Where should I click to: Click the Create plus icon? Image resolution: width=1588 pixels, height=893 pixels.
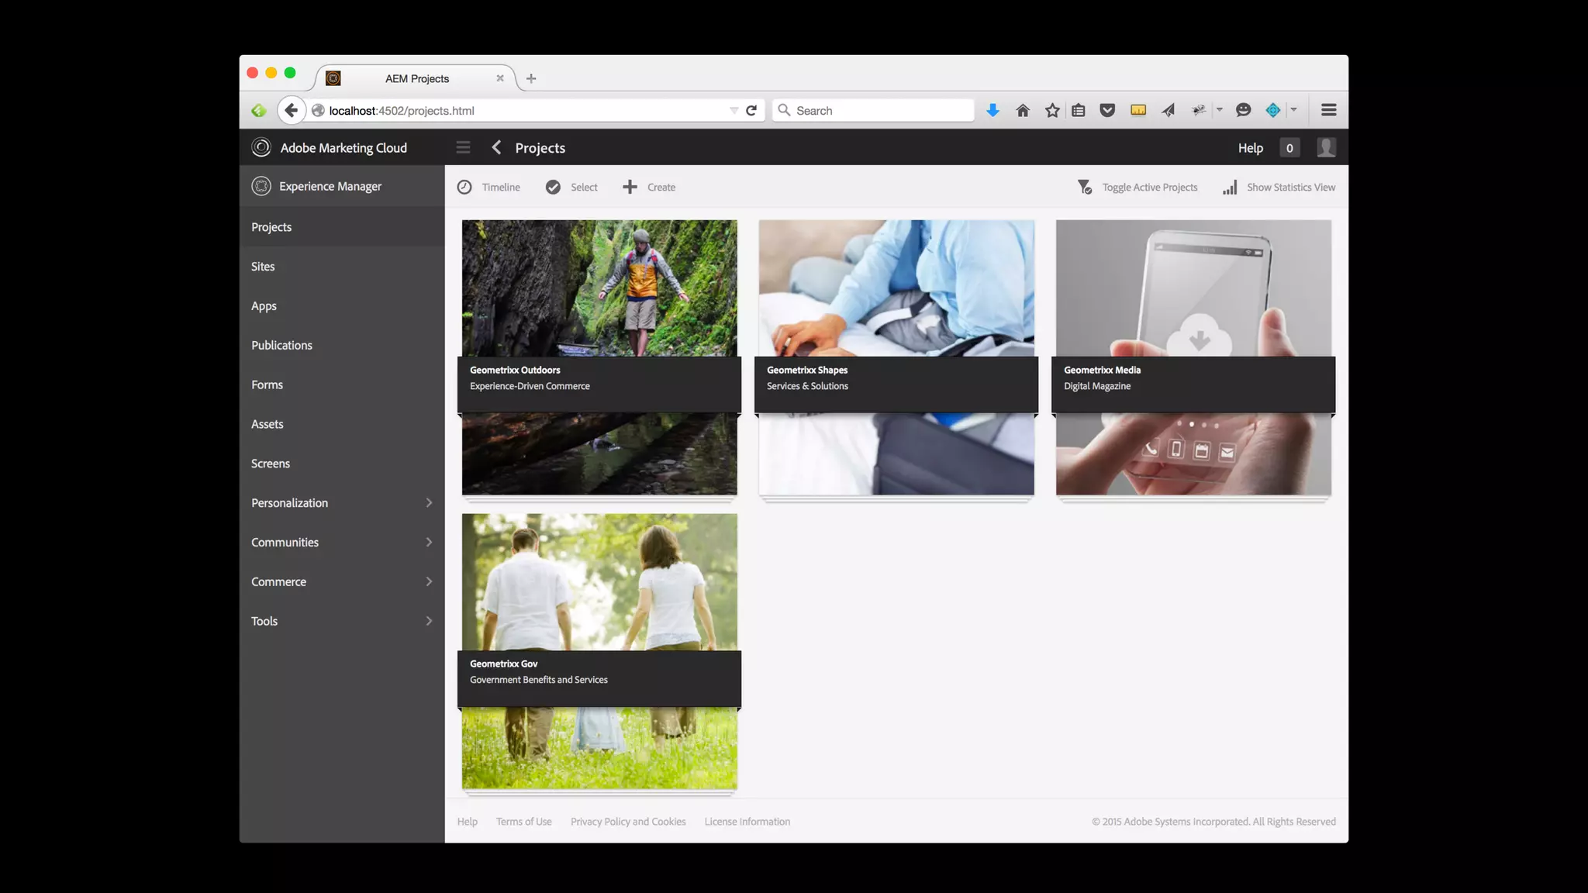[x=630, y=187]
